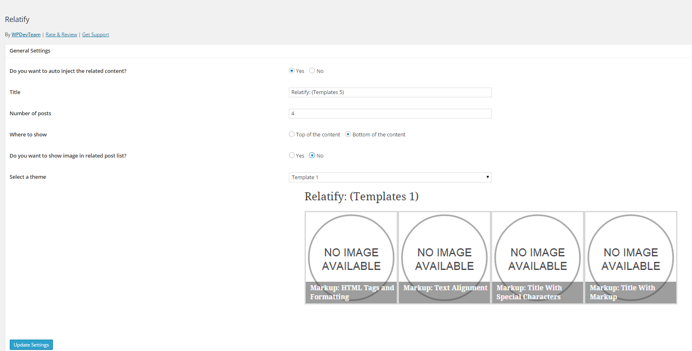This screenshot has height=351, width=692.
Task: Click the 'Do you want to auto inject the related content?' label
Action: pyautogui.click(x=68, y=71)
